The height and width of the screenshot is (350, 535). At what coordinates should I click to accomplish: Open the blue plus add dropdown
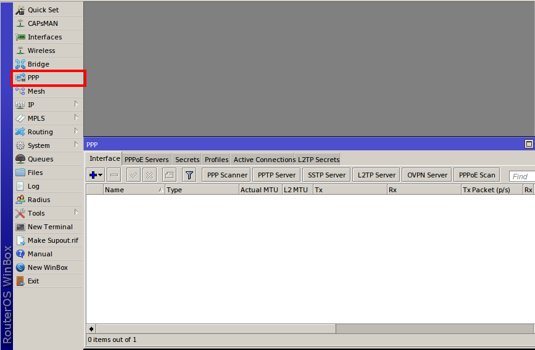coord(96,175)
